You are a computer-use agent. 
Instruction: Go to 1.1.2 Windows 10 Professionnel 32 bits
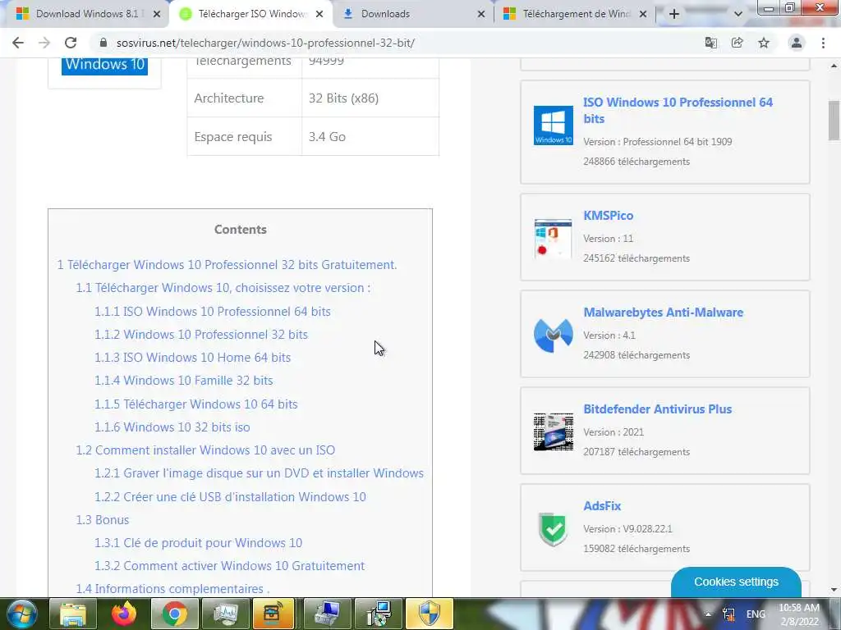coord(201,335)
